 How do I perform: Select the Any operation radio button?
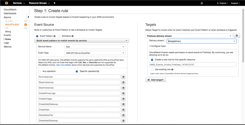click(x=40, y=72)
